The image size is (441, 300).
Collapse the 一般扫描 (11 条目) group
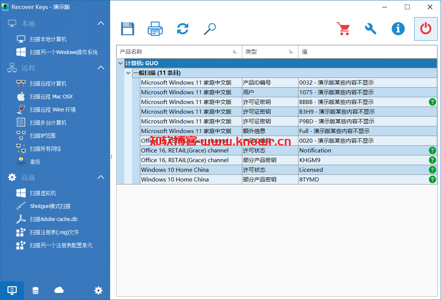(x=128, y=73)
